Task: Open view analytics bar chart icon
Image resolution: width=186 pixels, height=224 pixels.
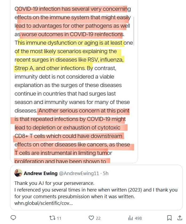Action: click(131, 218)
